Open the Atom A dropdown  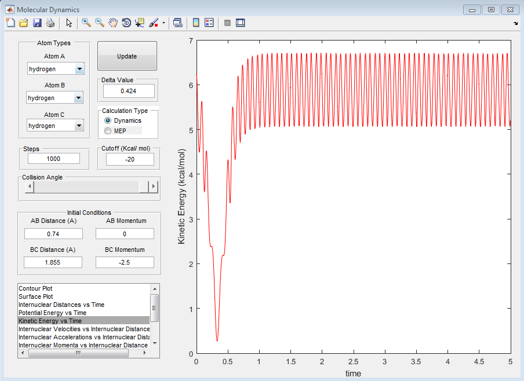click(x=79, y=69)
